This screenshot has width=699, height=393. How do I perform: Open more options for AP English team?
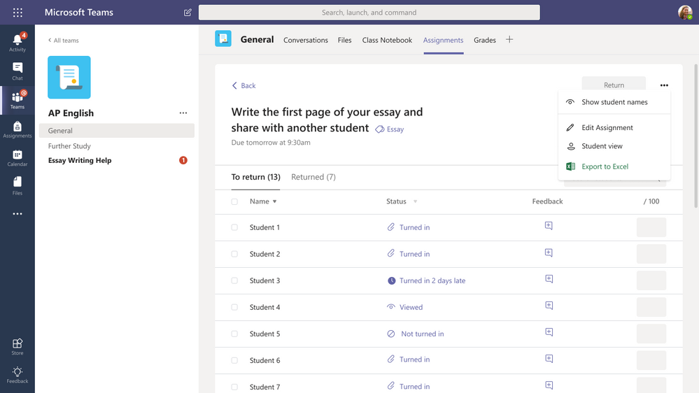[x=183, y=113]
